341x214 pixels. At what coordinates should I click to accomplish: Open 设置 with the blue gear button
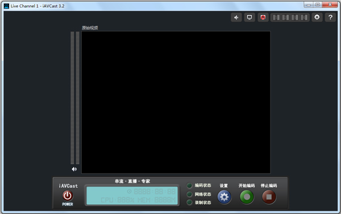coord(224,197)
